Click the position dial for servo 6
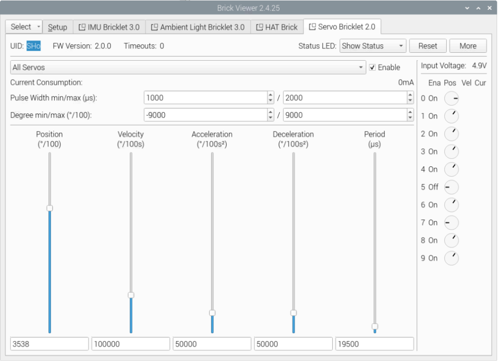Viewport: 498px width, 361px height. point(451,205)
